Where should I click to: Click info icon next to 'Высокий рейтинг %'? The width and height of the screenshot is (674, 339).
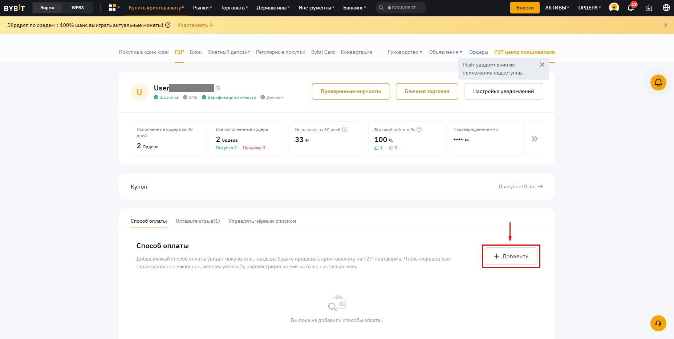click(419, 129)
